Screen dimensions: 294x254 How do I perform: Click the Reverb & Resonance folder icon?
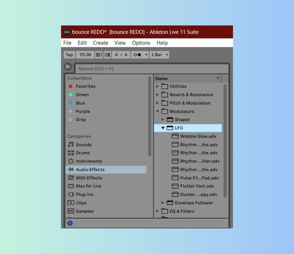(x=165, y=94)
